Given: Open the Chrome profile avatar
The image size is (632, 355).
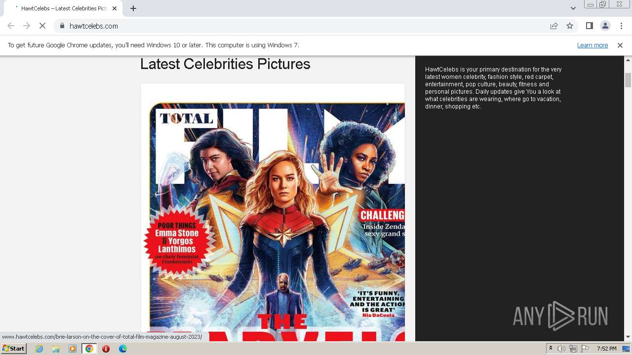Looking at the screenshot, I should click(605, 26).
